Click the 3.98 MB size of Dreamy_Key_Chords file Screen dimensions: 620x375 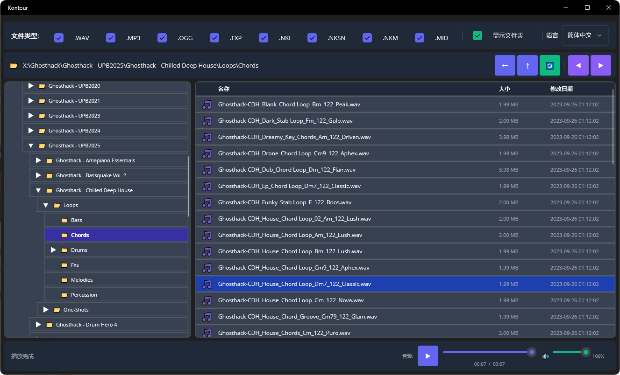coord(508,137)
